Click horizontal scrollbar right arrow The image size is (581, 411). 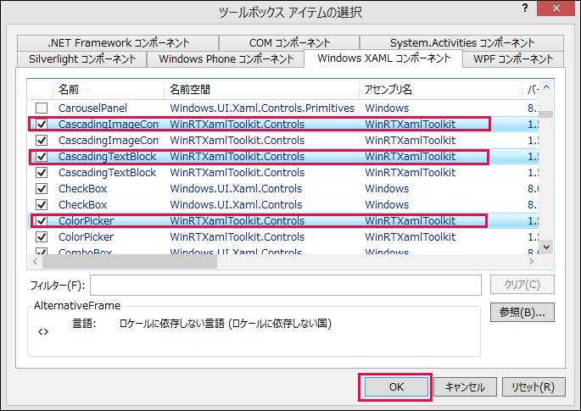(x=531, y=261)
